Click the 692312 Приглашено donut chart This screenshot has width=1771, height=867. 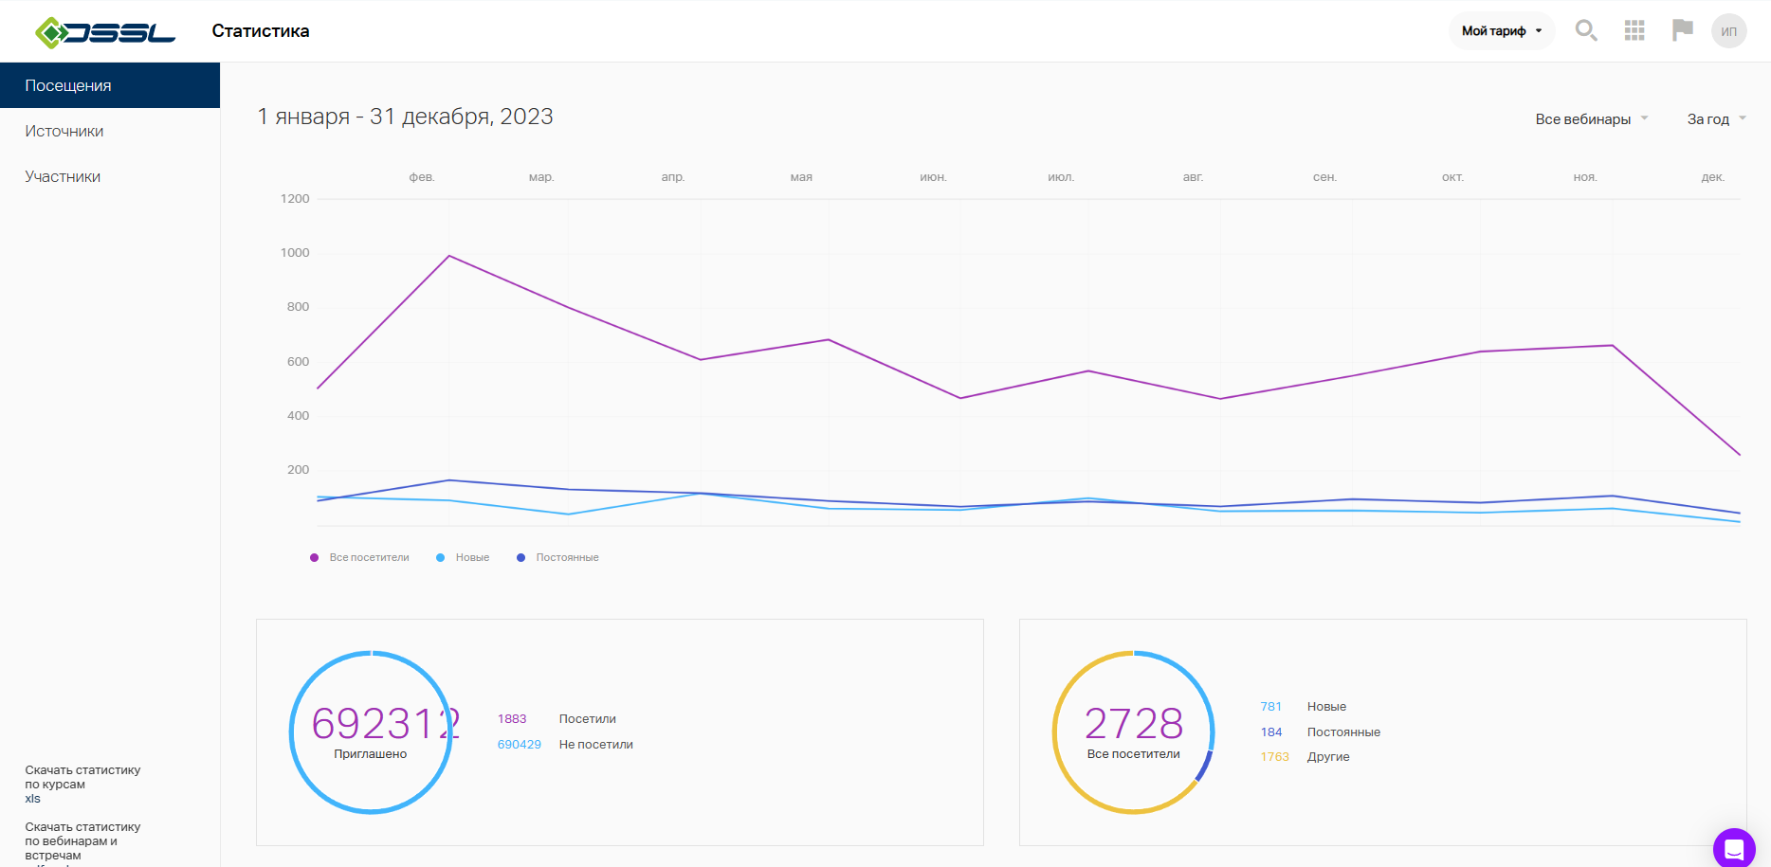tap(371, 732)
